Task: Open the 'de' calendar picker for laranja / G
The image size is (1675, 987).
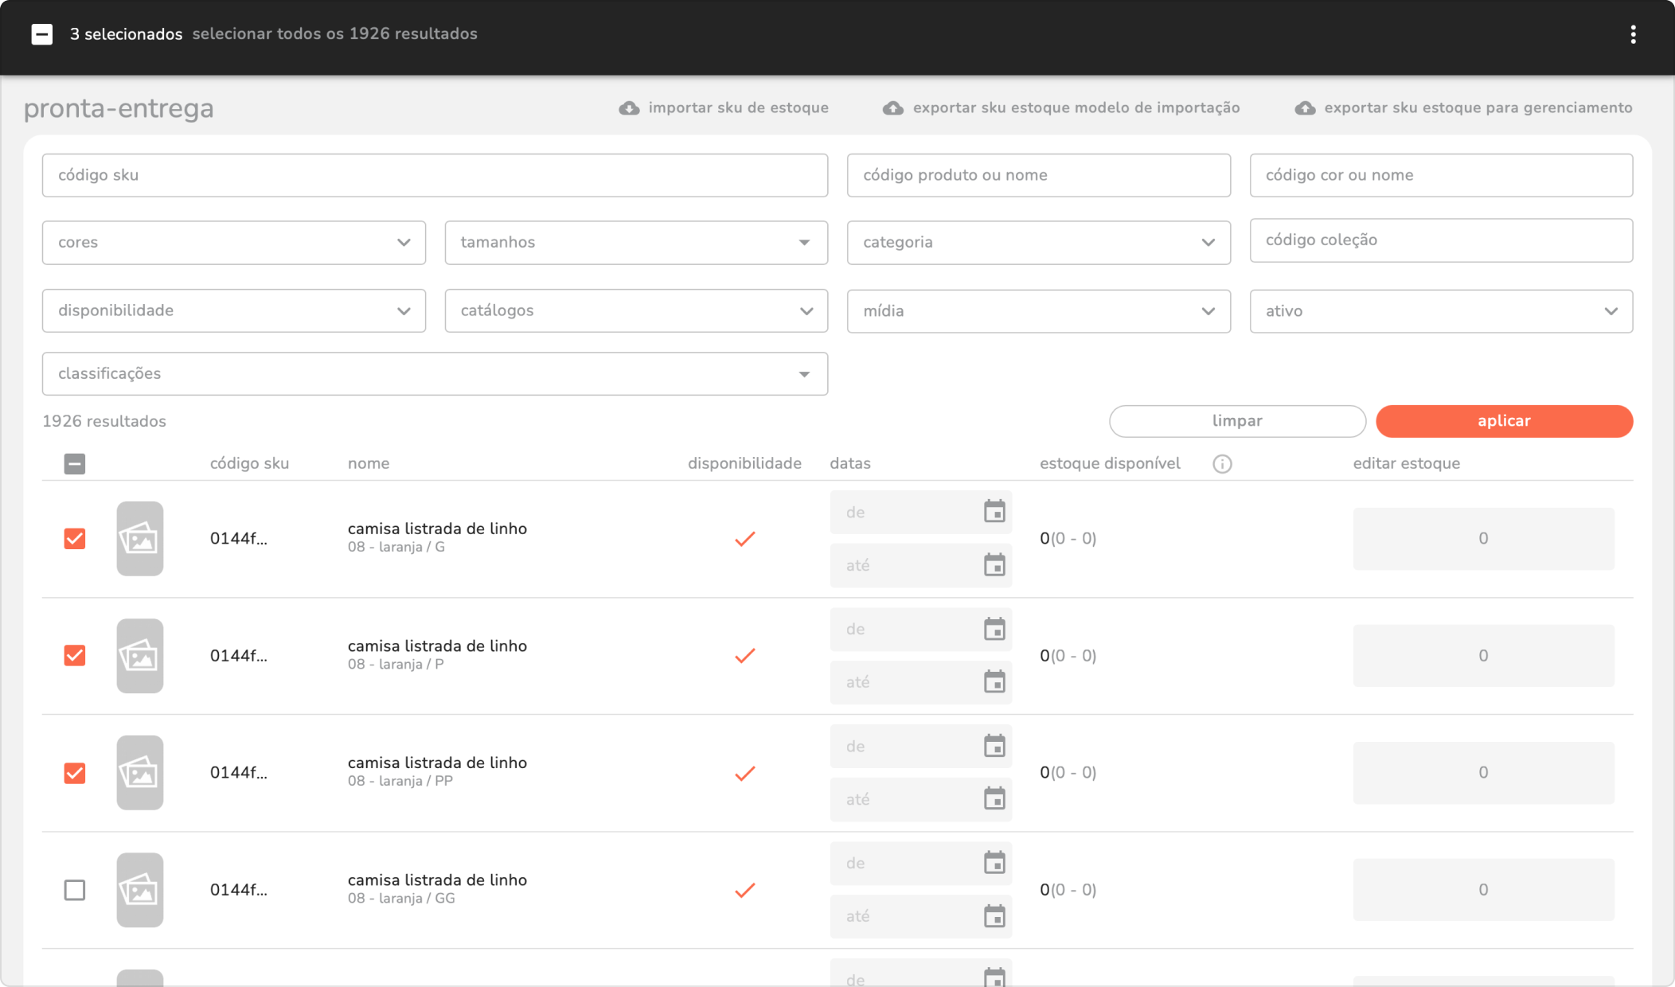Action: click(x=994, y=512)
